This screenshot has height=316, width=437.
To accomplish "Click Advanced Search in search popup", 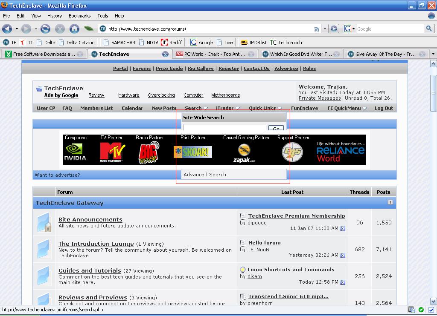I will [205, 175].
